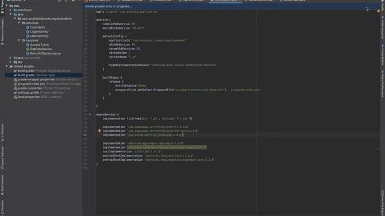Viewport: 385px width, 216px height.
Task: Click the app module folder icon
Action: tap(11, 5)
